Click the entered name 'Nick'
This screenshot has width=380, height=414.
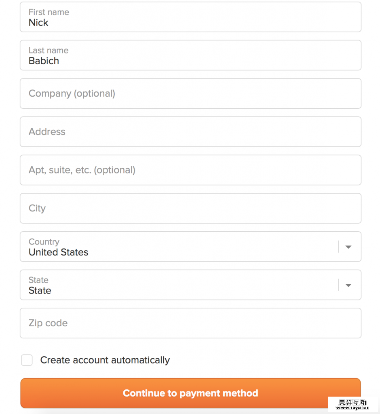[38, 23]
